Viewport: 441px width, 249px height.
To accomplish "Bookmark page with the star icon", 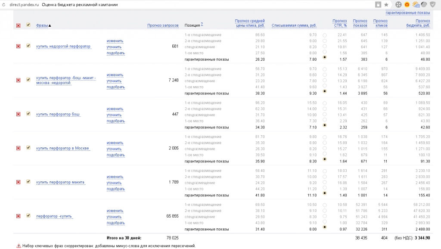I will click(x=386, y=4).
